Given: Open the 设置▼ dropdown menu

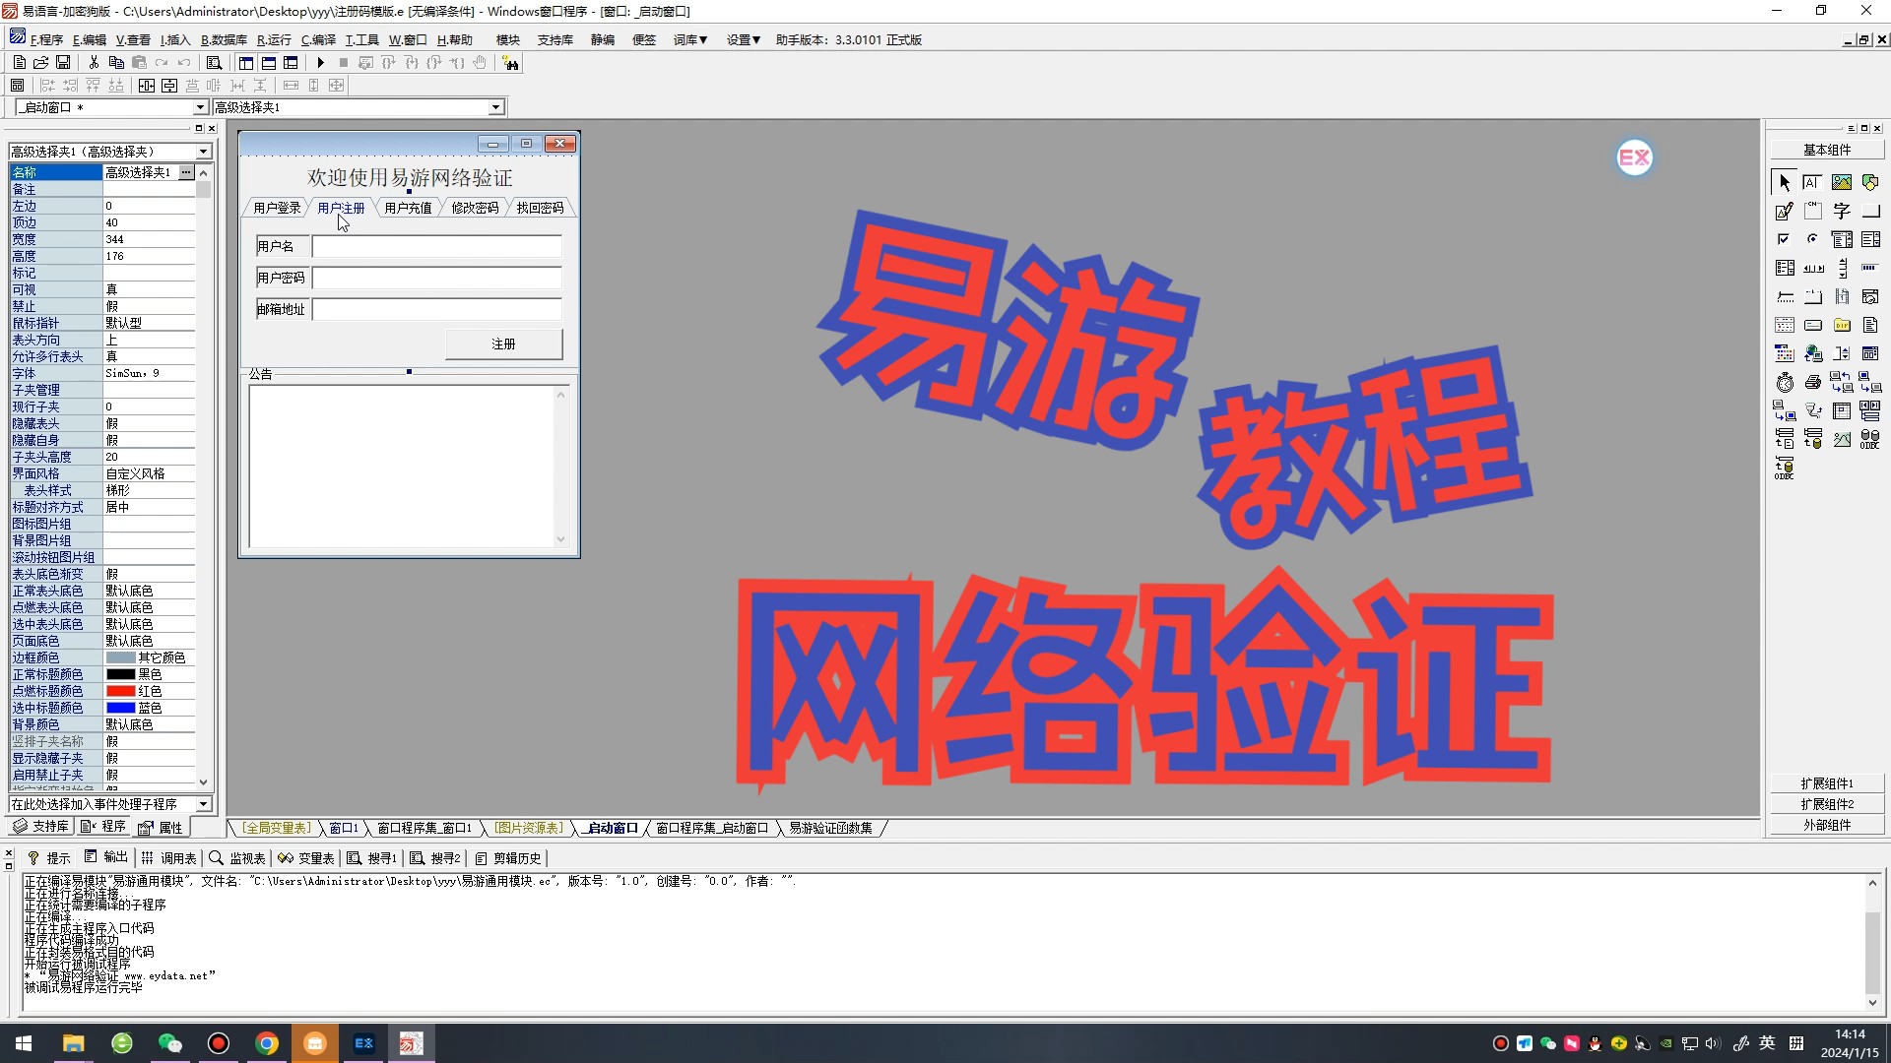Looking at the screenshot, I should (744, 40).
